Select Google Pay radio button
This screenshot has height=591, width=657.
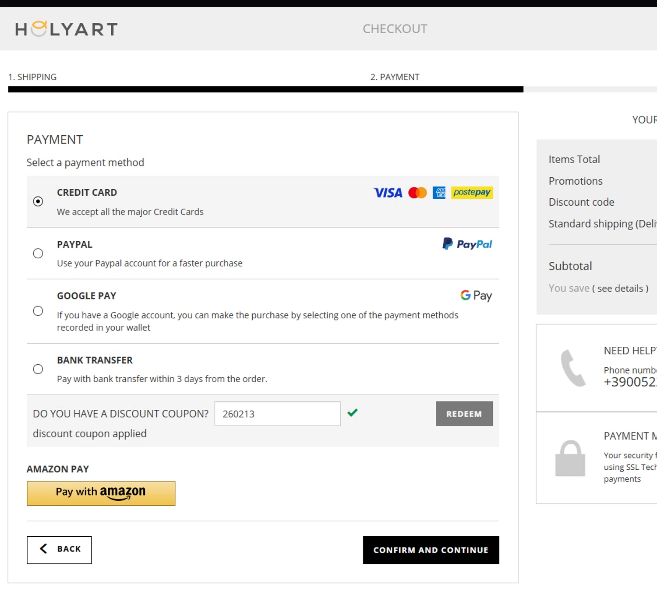pos(38,311)
